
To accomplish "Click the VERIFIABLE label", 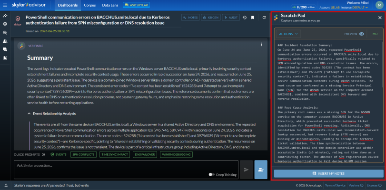I will pos(36,46).
